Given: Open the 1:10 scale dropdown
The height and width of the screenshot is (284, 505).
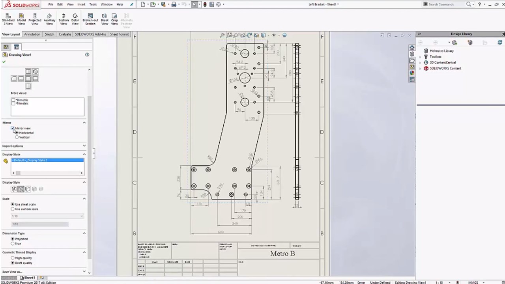Looking at the screenshot, I should point(47,216).
